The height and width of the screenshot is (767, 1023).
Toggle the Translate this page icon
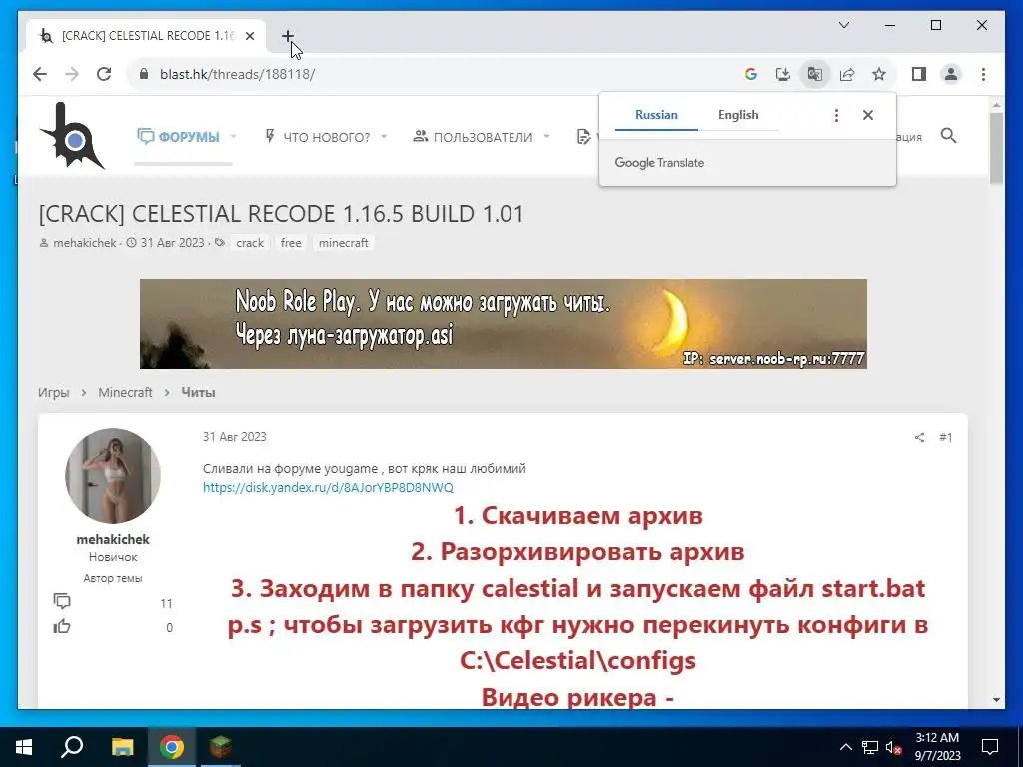(x=815, y=74)
